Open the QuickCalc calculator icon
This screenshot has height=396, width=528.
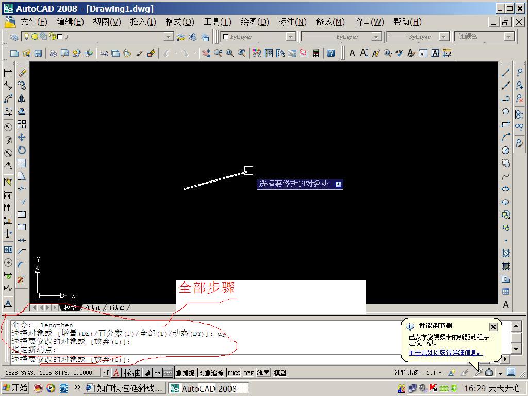tap(316, 53)
